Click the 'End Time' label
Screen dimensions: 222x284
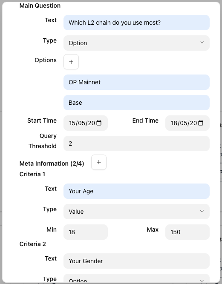pyautogui.click(x=145, y=120)
